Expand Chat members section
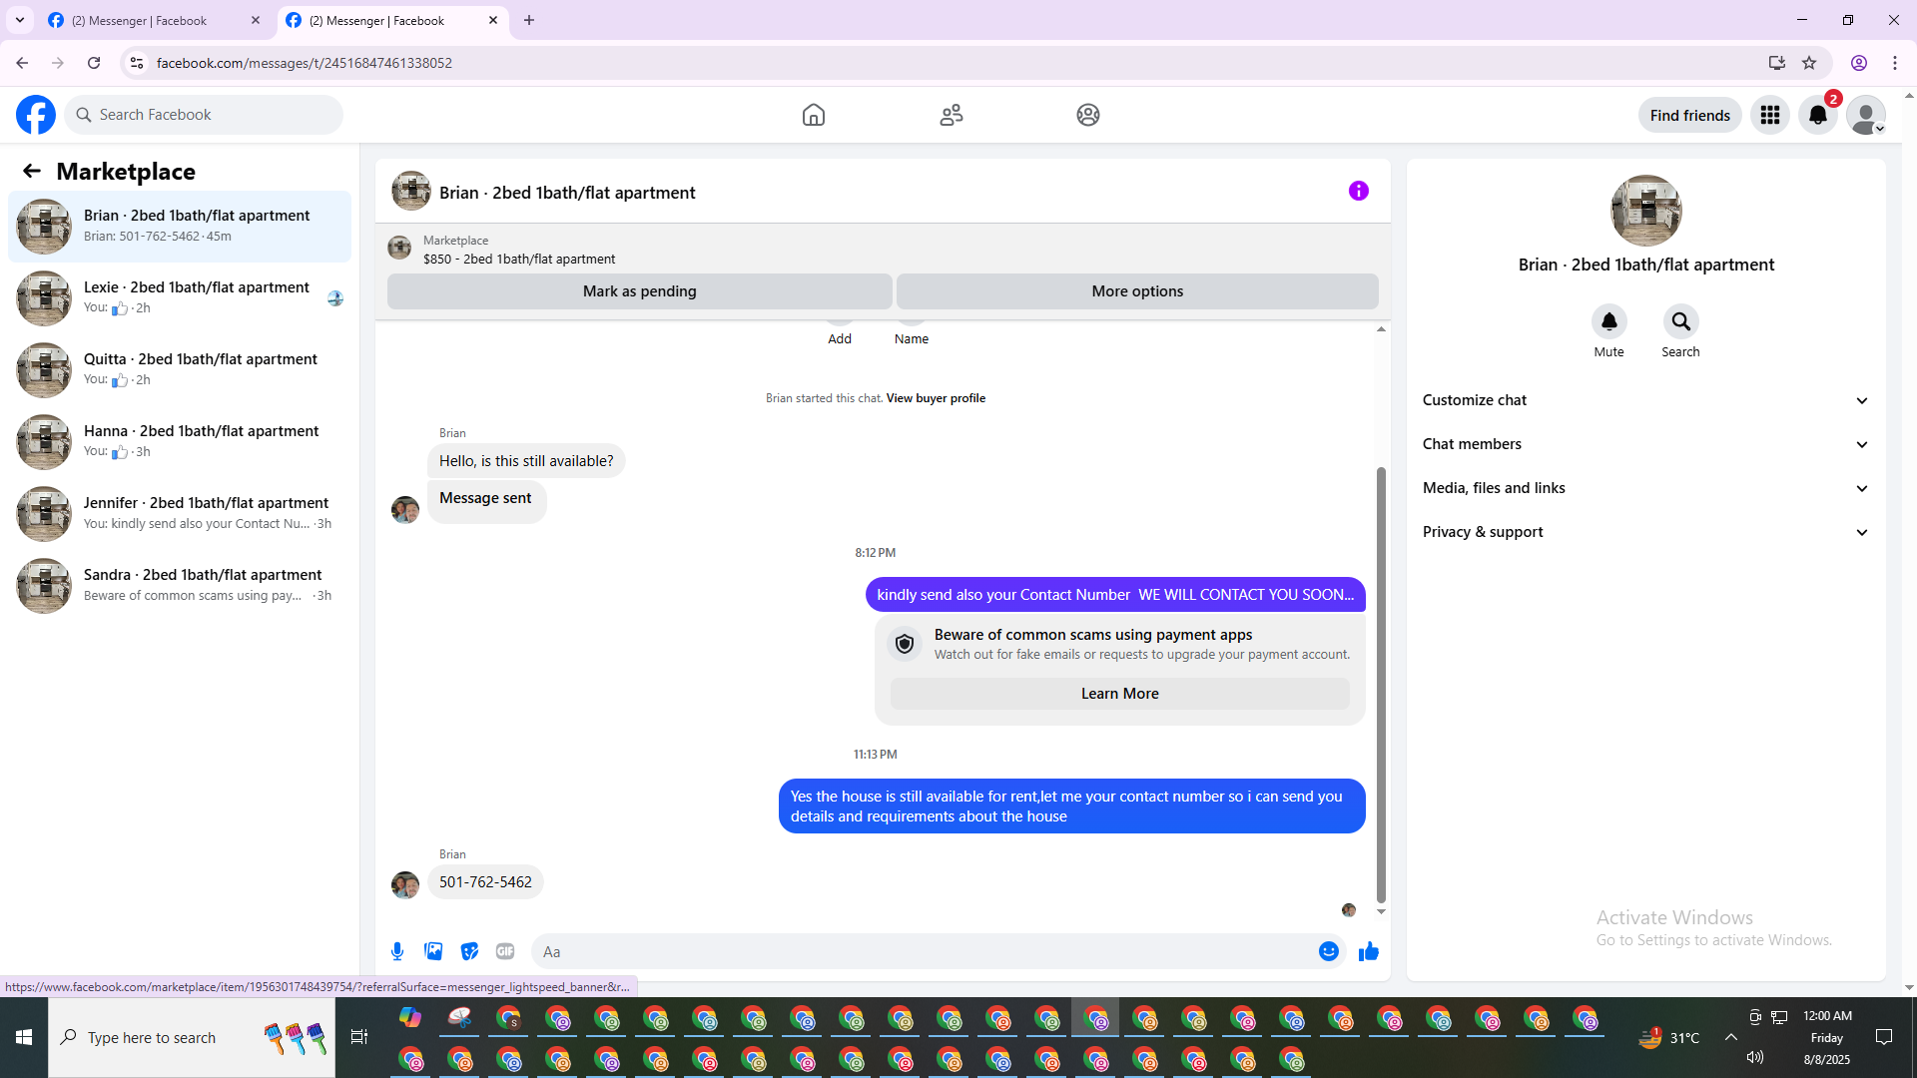Image resolution: width=1917 pixels, height=1078 pixels. 1645,444
